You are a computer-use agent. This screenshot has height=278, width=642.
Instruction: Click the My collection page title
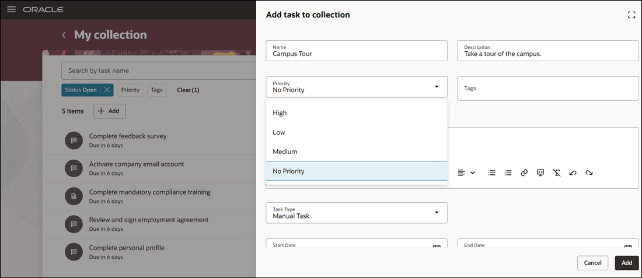[110, 35]
